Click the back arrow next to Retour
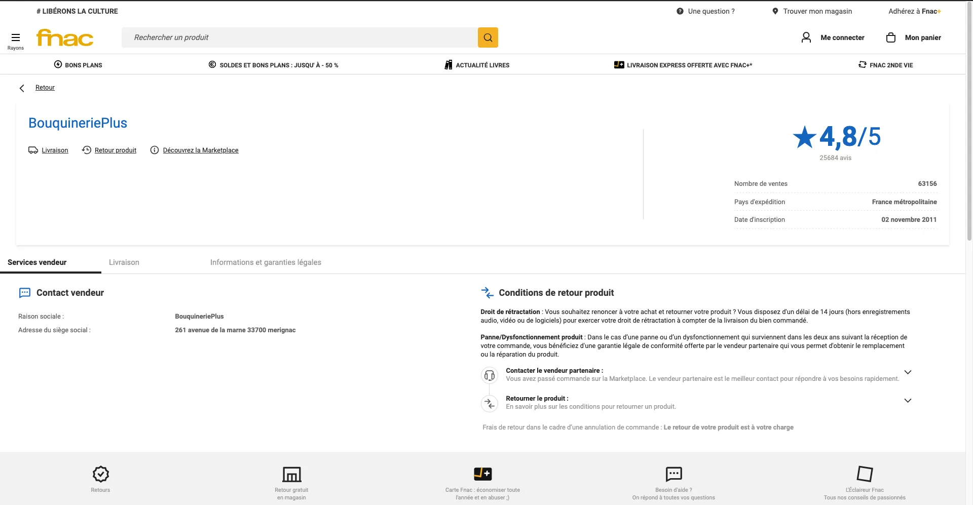The height and width of the screenshot is (505, 973). coord(22,88)
